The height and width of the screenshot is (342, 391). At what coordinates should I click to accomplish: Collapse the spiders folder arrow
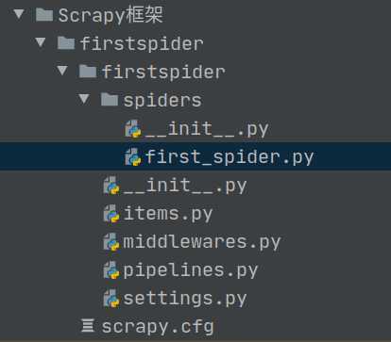[84, 99]
